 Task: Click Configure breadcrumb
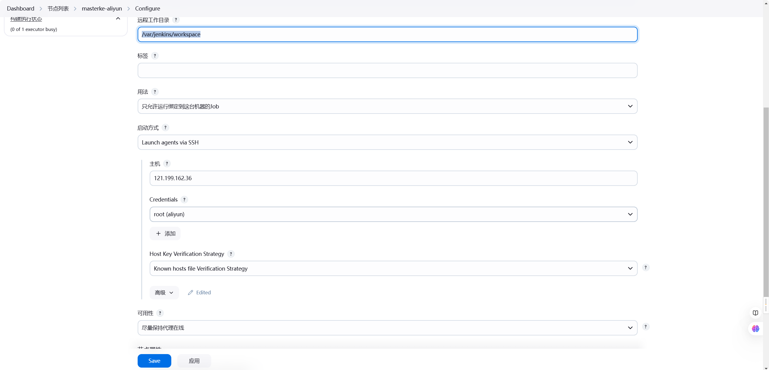coord(148,9)
